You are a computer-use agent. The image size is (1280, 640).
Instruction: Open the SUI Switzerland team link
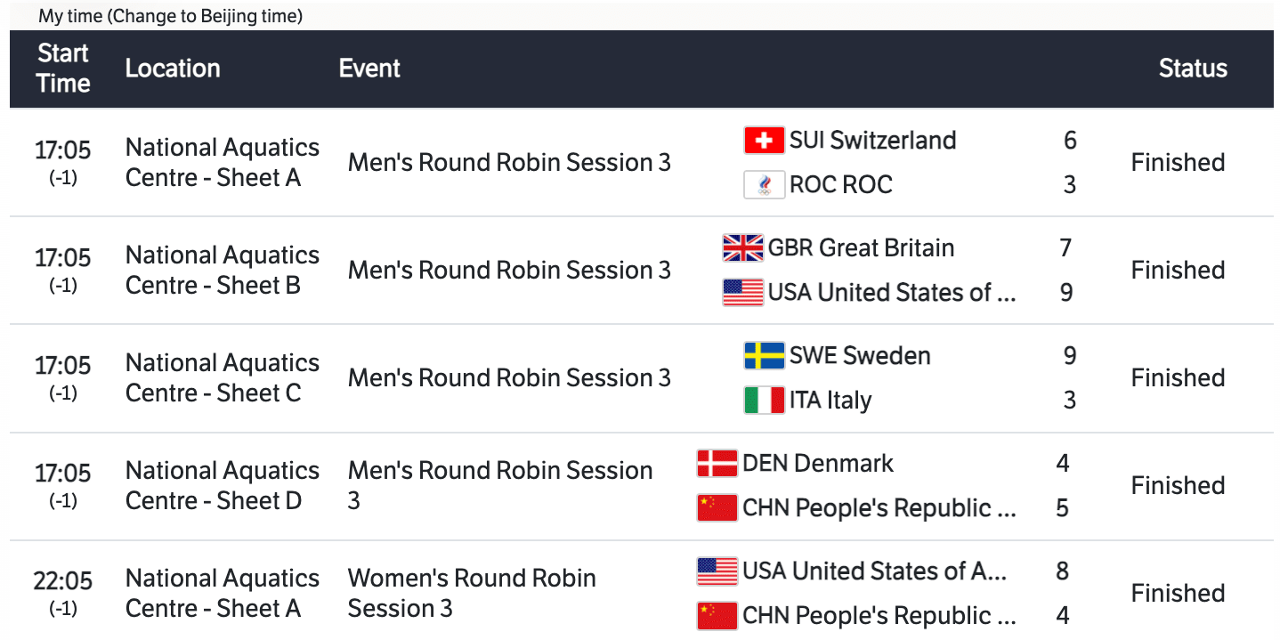tap(872, 141)
